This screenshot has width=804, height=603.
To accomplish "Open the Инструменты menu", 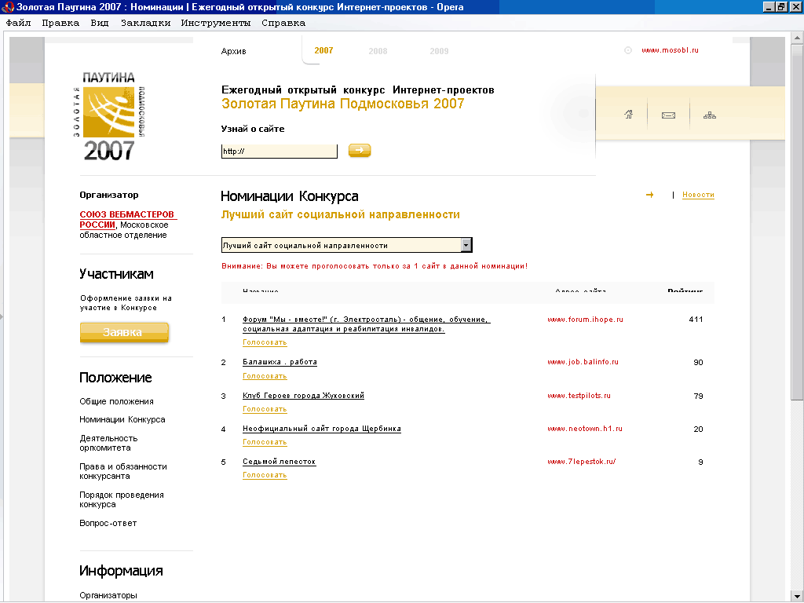I will point(215,23).
